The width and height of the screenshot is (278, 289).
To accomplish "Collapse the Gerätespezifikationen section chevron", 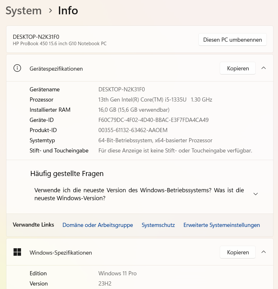I will pyautogui.click(x=263, y=68).
